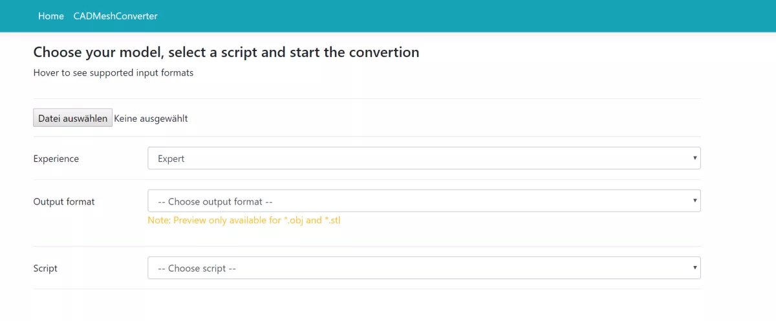The image size is (776, 321).
Task: Click the supported input formats hint text
Action: coord(113,72)
